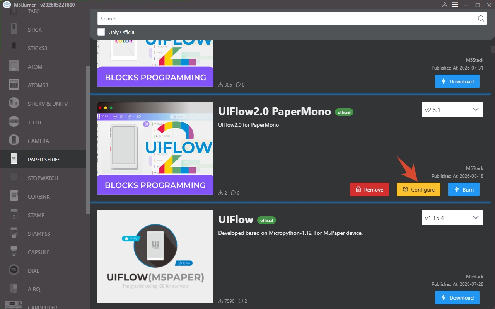Click the official badge beside UIFlow title
The width and height of the screenshot is (495, 309).
266,220
